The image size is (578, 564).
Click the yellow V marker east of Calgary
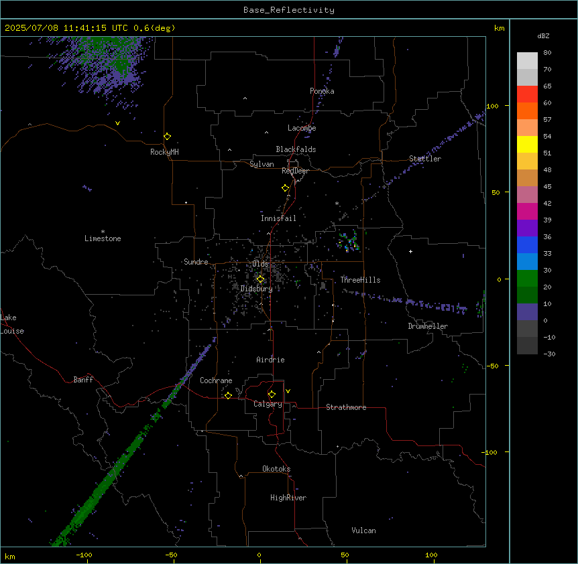(x=288, y=391)
